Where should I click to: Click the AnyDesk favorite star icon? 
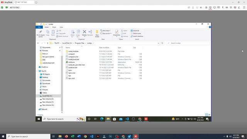(201, 7)
